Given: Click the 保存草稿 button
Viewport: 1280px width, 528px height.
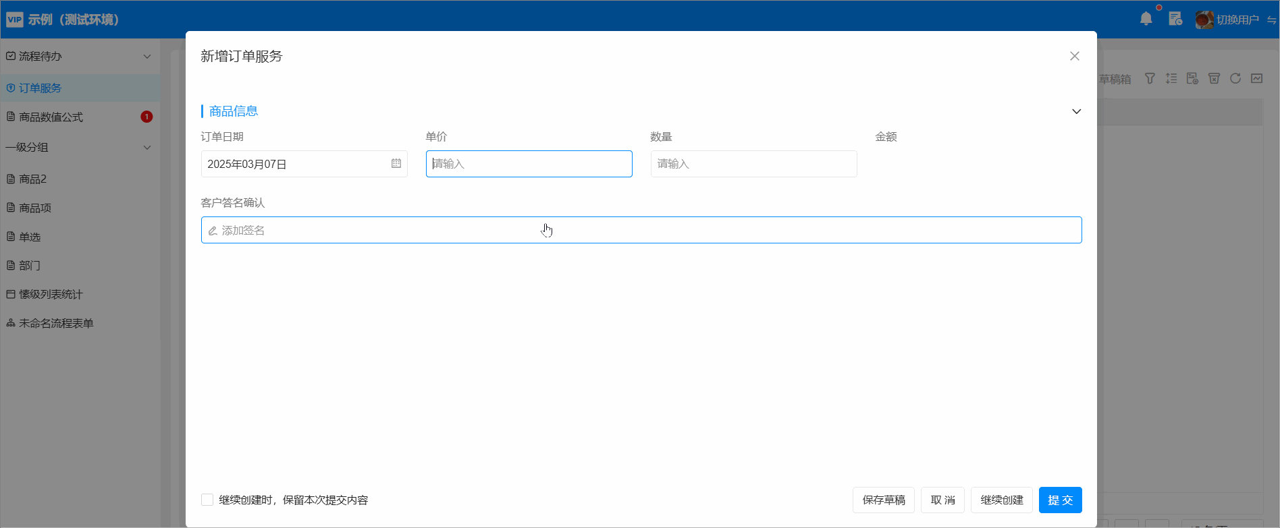Looking at the screenshot, I should pyautogui.click(x=883, y=500).
